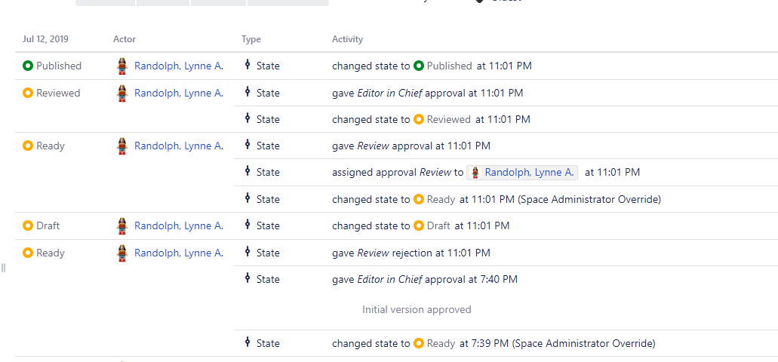
Task: Click the 'Initial version approved' comment text
Action: pyautogui.click(x=417, y=309)
